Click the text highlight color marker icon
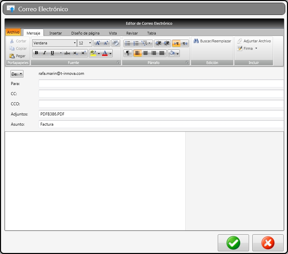288x254 pixels. coord(93,53)
